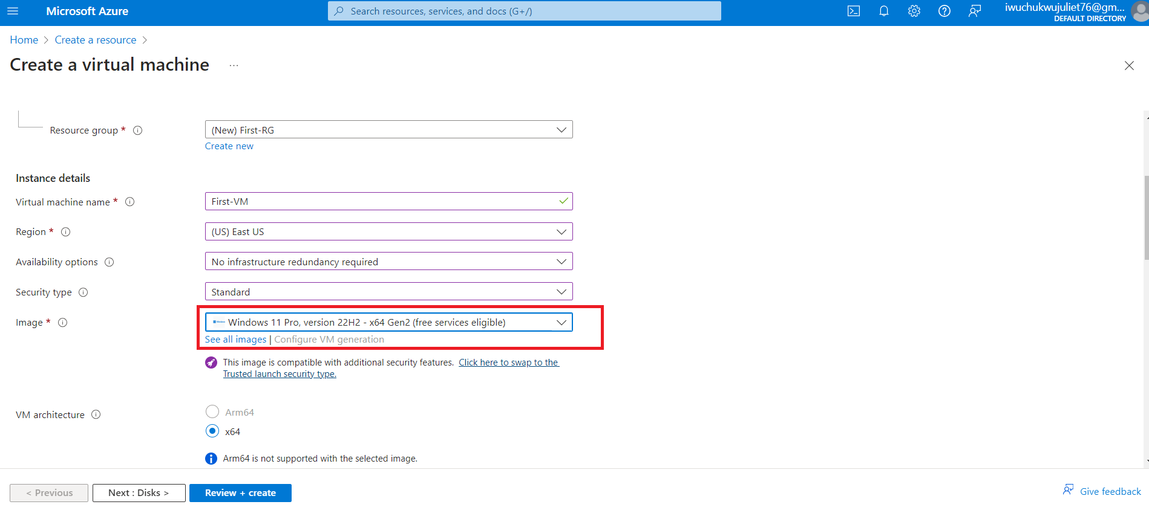Select the Arm64 architecture radio button
Image resolution: width=1149 pixels, height=519 pixels.
(x=212, y=412)
